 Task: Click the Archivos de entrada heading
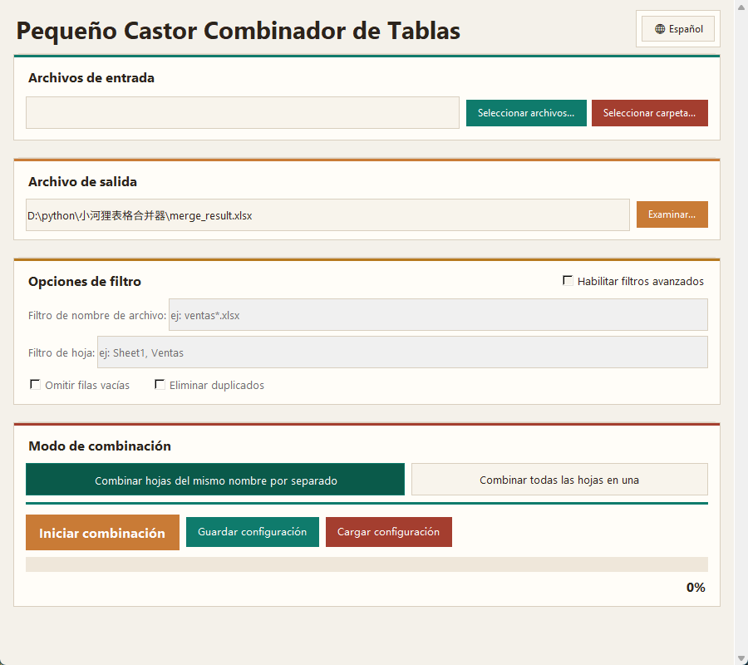click(x=91, y=78)
